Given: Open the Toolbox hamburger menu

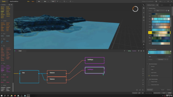Looking at the screenshot, I should point(12,5).
